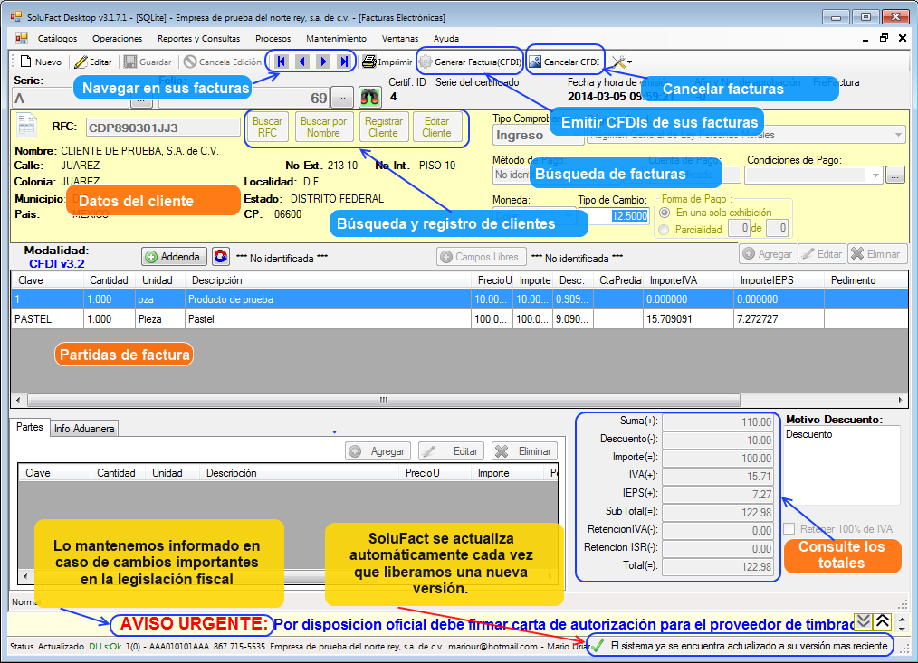The image size is (918, 663).
Task: Click the document icon left of RFC
Action: [27, 126]
